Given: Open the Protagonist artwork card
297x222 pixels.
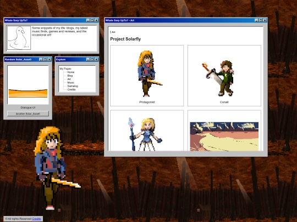Looking at the screenshot, I should click(x=147, y=76).
